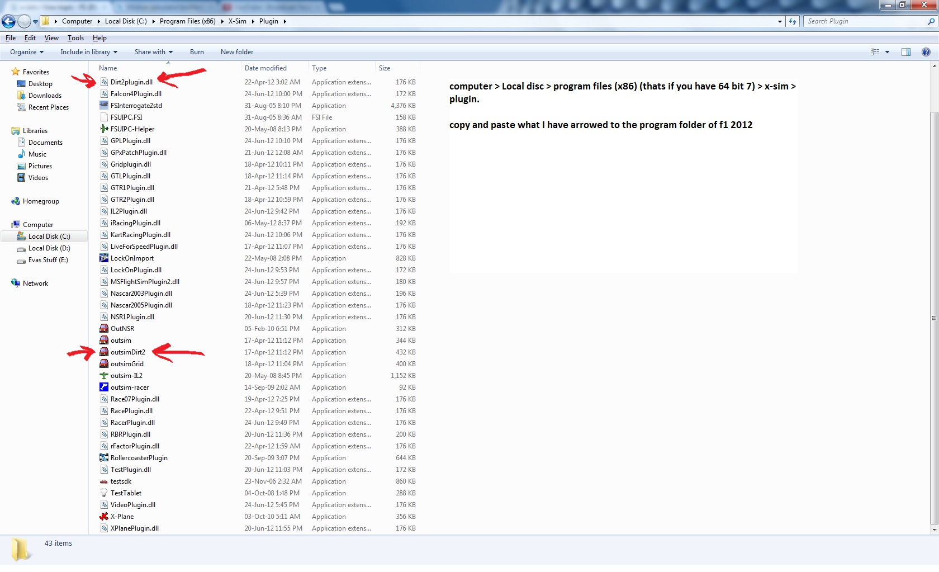This screenshot has height=572, width=939.
Task: Click the Back navigation arrow button
Action: click(8, 21)
